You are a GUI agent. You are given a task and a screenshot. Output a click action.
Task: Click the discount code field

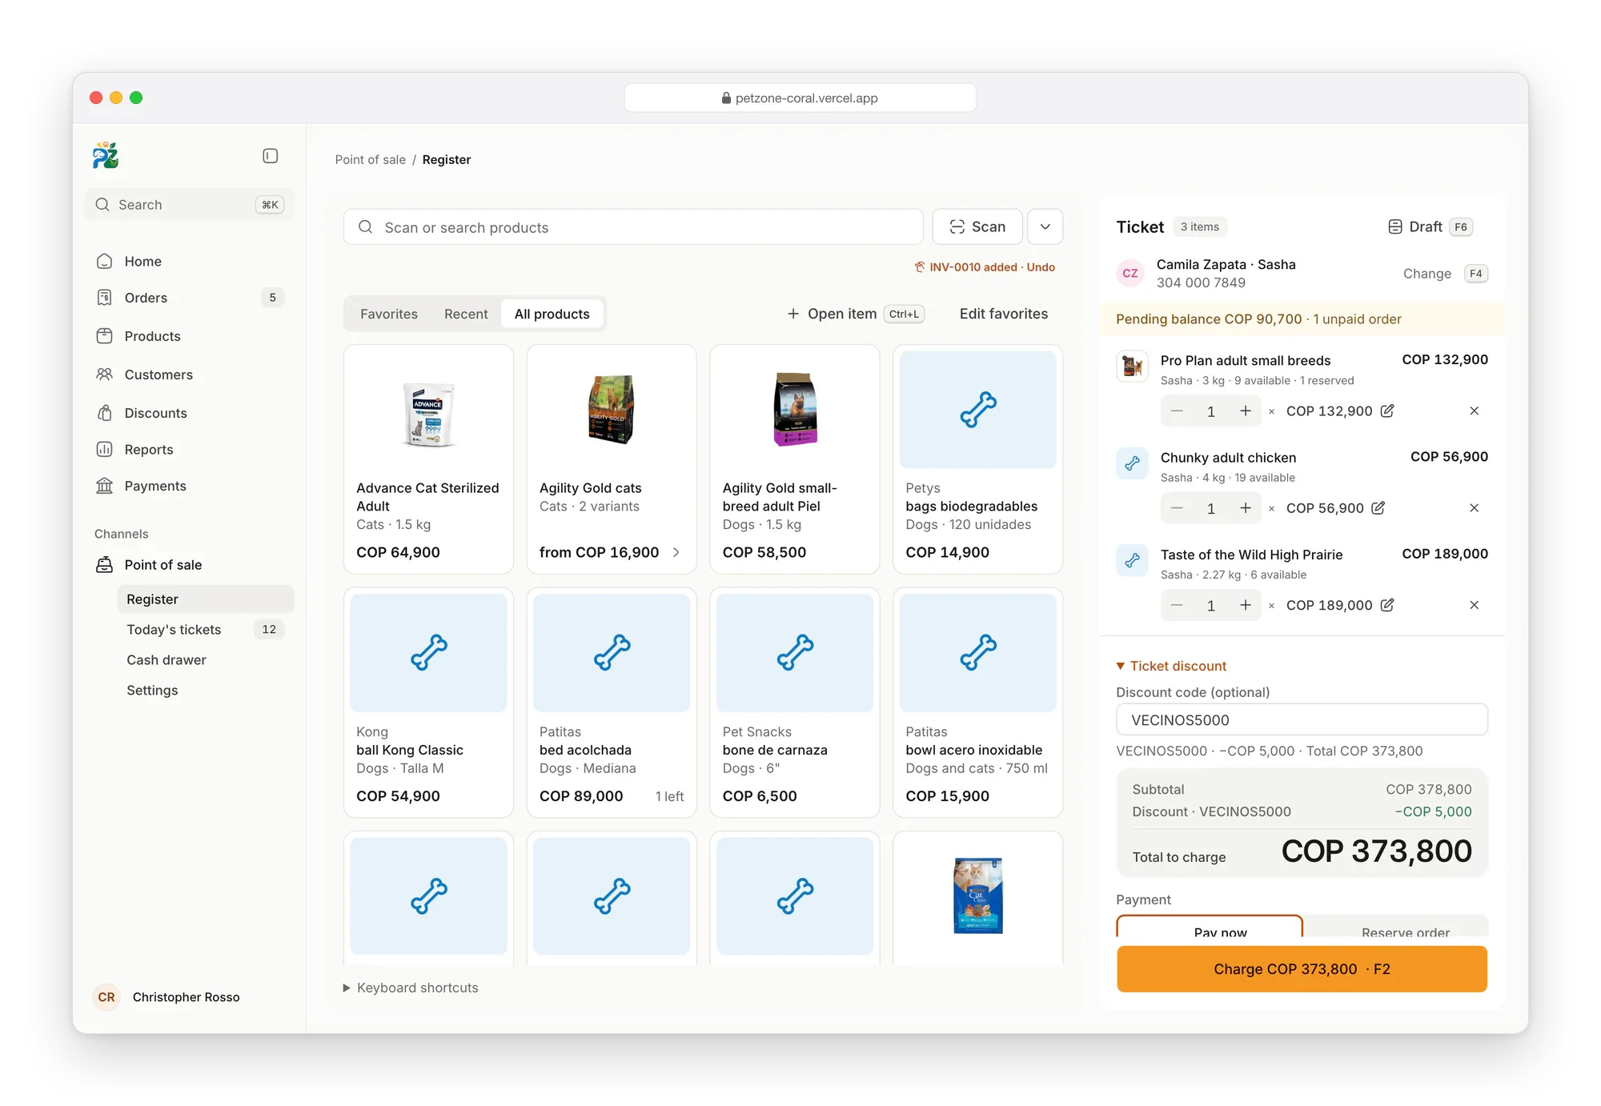pyautogui.click(x=1302, y=719)
